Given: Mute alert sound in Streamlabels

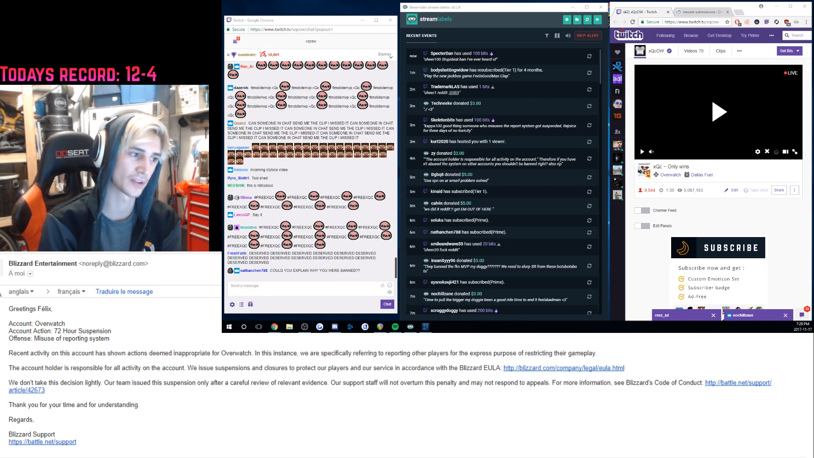Looking at the screenshot, I should (568, 36).
